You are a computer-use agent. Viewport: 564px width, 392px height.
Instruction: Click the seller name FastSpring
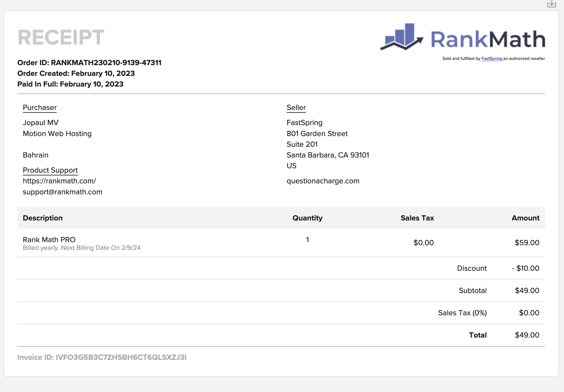pyautogui.click(x=305, y=123)
